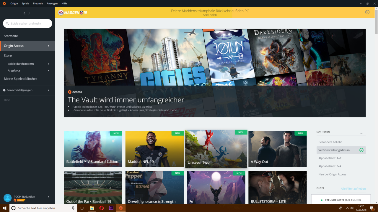Open Premiere Pro from the taskbar
This screenshot has width=378, height=212.
click(111, 208)
